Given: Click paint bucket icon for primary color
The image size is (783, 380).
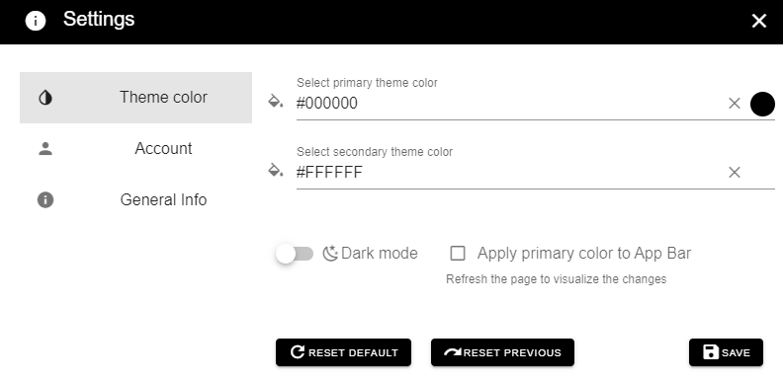Looking at the screenshot, I should pyautogui.click(x=276, y=102).
